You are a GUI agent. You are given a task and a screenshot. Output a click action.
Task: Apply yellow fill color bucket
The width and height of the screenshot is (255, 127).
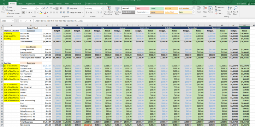pos(41,12)
